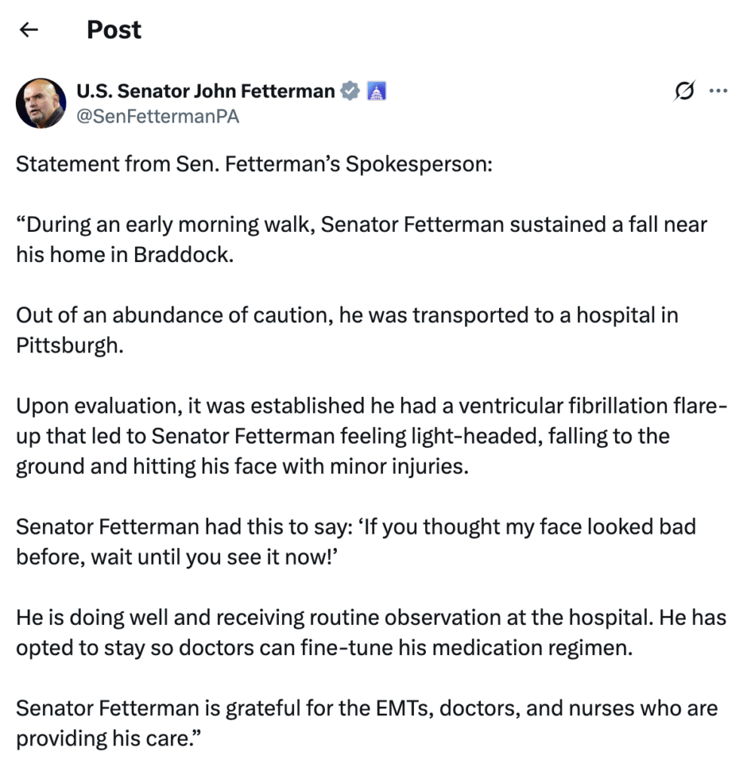Open the @SenFettermanPA handle link
Screen dimensions: 747x771
point(158,116)
